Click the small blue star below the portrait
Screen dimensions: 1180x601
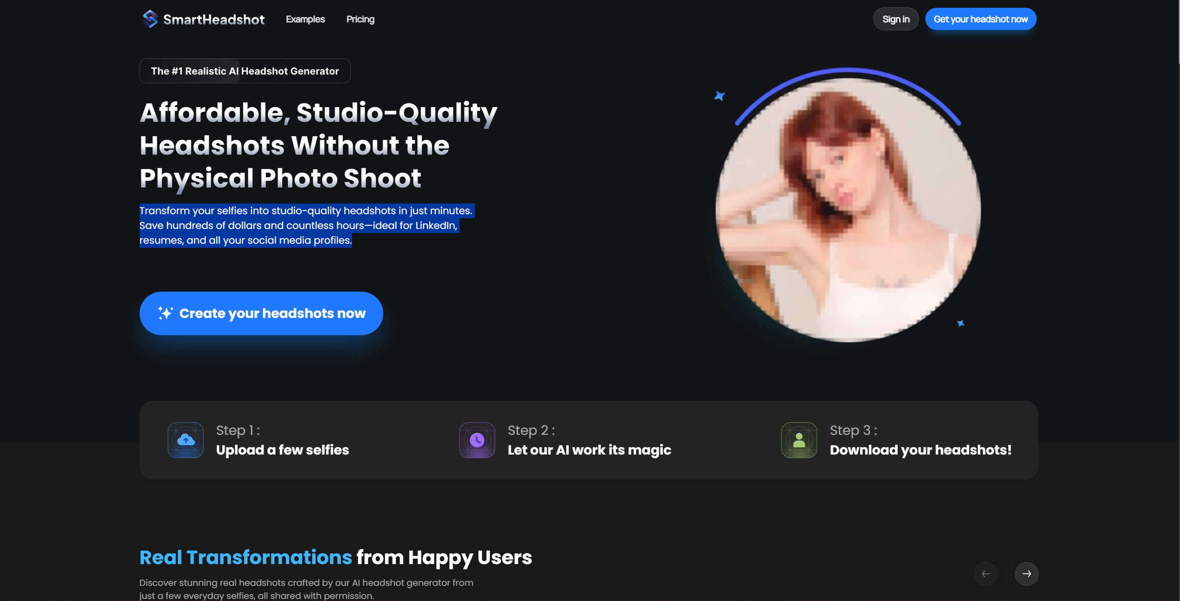point(961,323)
